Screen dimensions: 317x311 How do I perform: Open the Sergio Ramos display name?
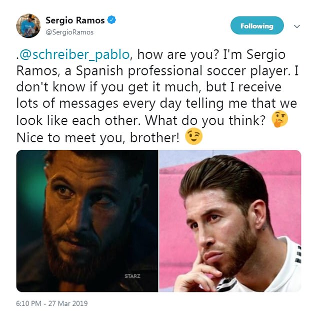click(x=75, y=20)
